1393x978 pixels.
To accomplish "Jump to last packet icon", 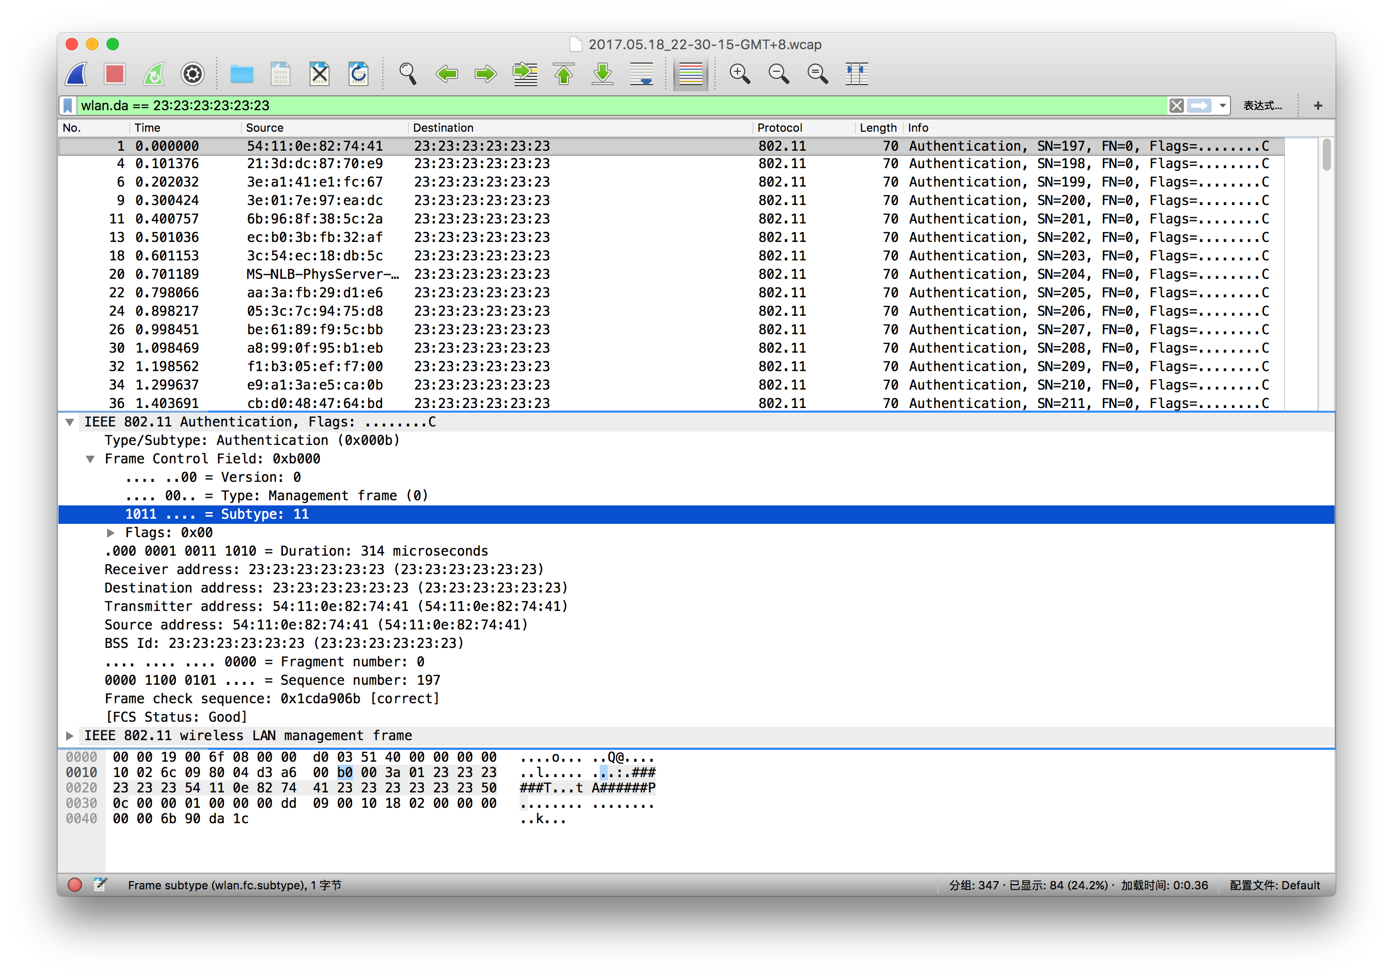I will [x=603, y=74].
